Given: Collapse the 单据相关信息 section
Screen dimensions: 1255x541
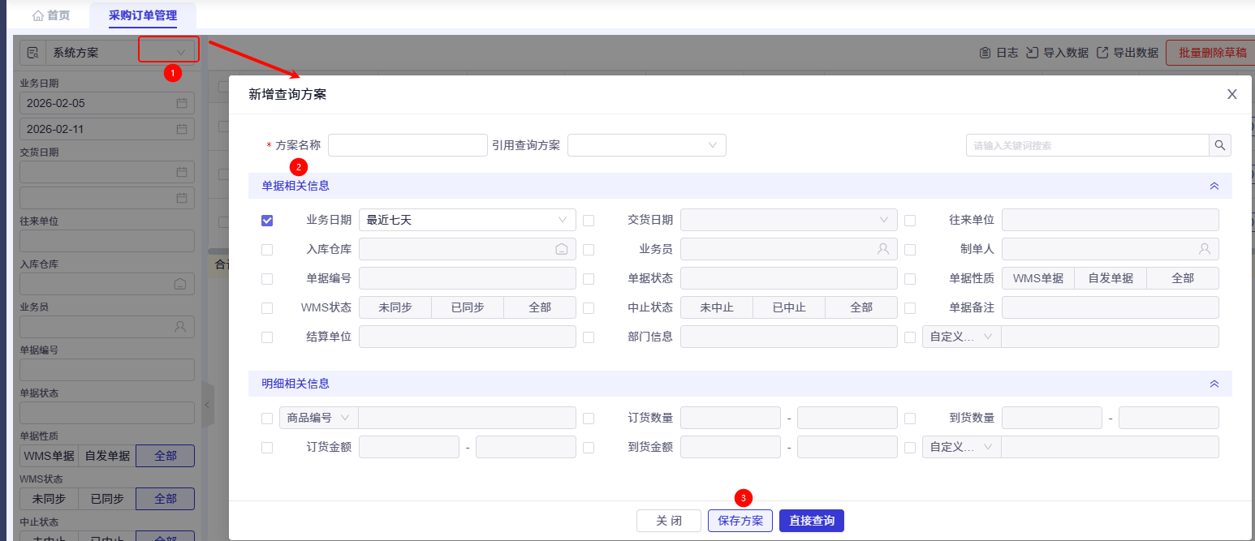Looking at the screenshot, I should tap(1214, 186).
